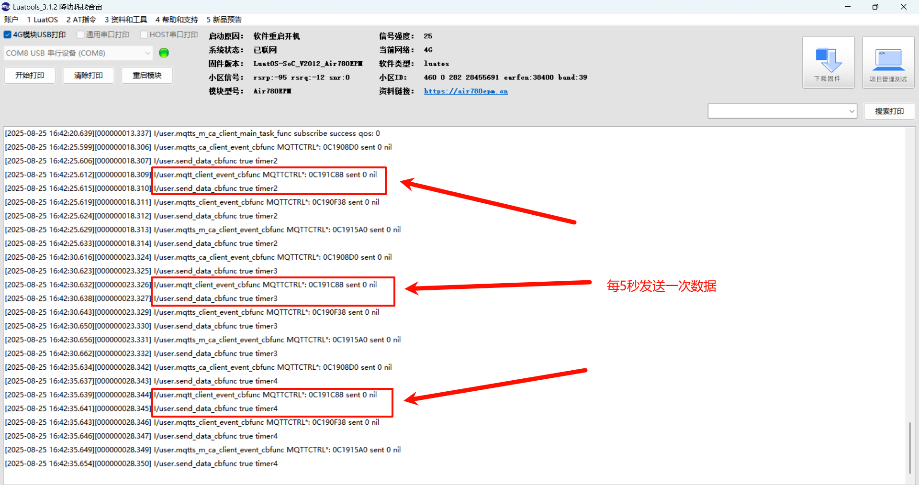The width and height of the screenshot is (919, 485).
Task: Click the log line timestamped 16:42:30.656
Action: tap(203, 340)
